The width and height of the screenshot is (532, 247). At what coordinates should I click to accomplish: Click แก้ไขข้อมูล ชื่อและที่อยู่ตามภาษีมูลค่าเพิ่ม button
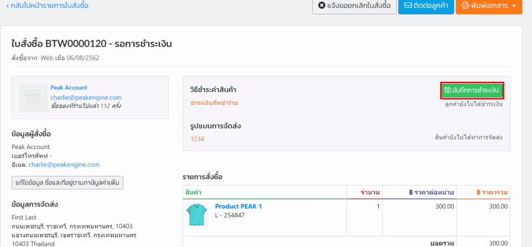[x=68, y=183]
